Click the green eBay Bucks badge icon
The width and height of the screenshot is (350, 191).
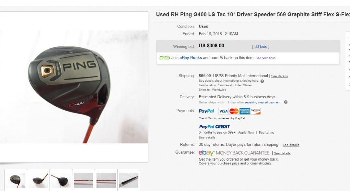tap(165, 58)
